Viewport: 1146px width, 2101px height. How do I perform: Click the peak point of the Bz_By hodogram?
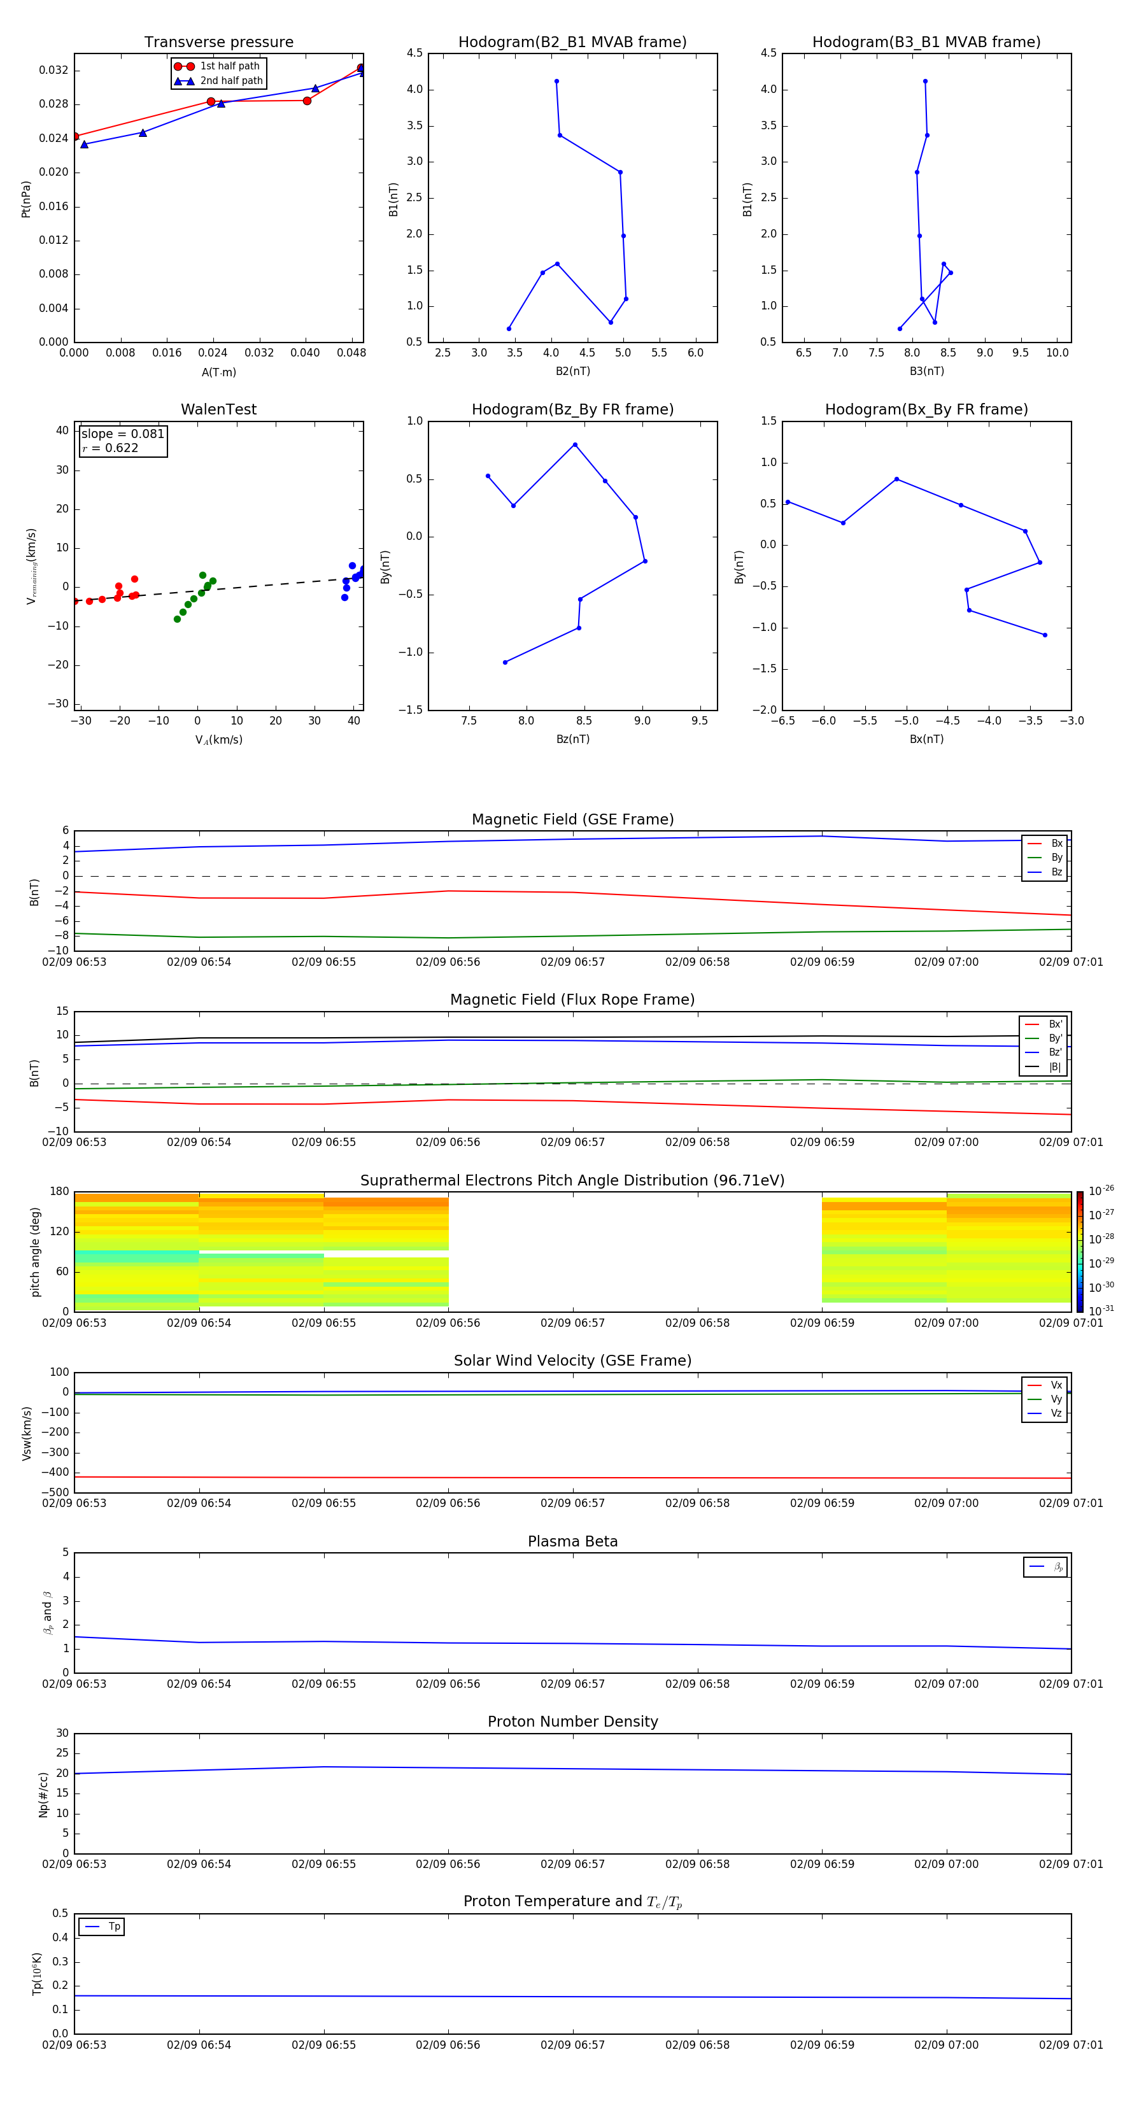575,444
